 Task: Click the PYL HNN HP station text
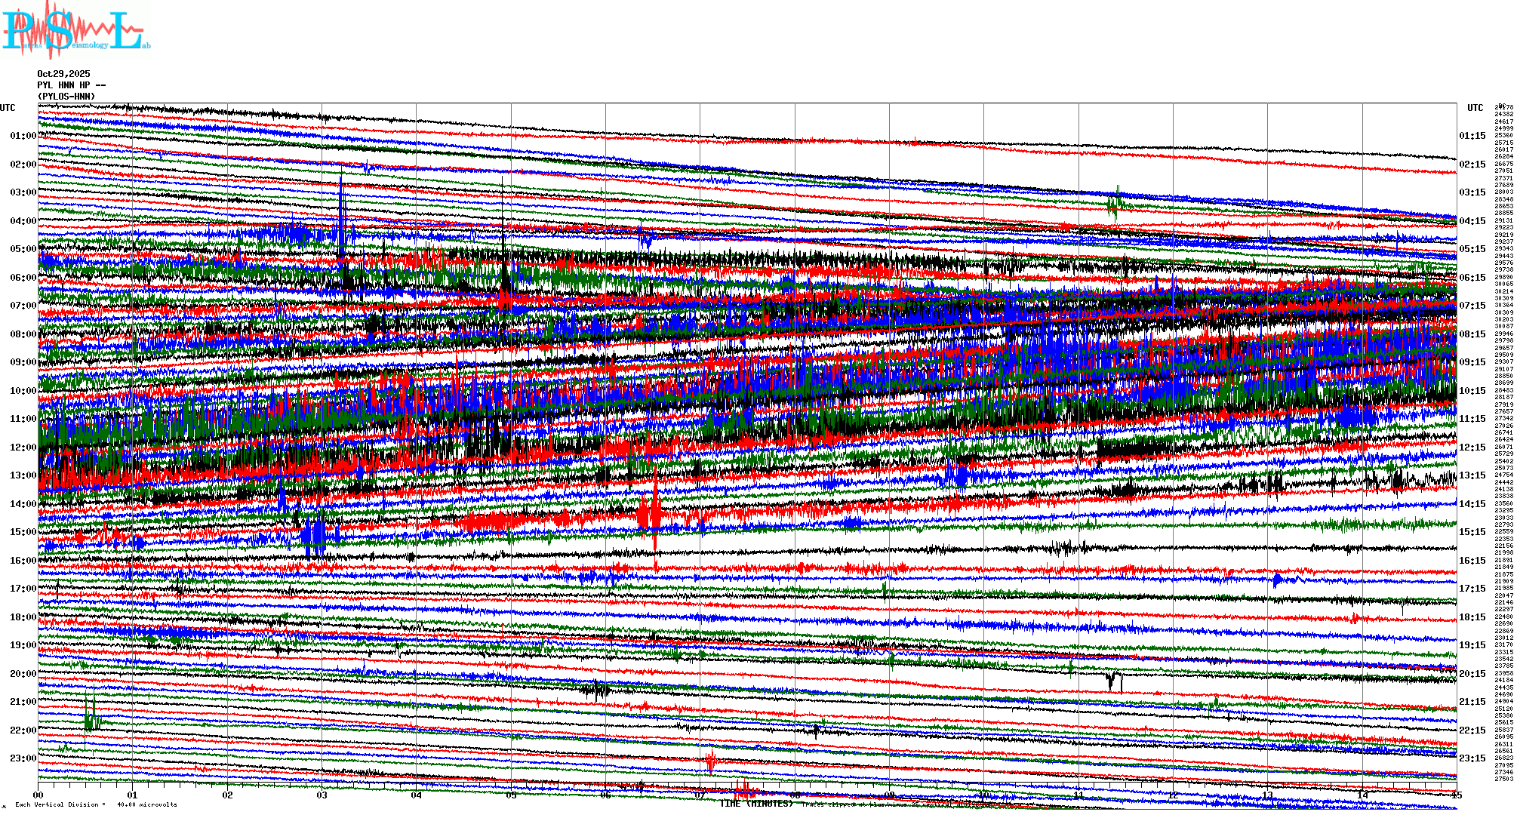pyautogui.click(x=68, y=85)
